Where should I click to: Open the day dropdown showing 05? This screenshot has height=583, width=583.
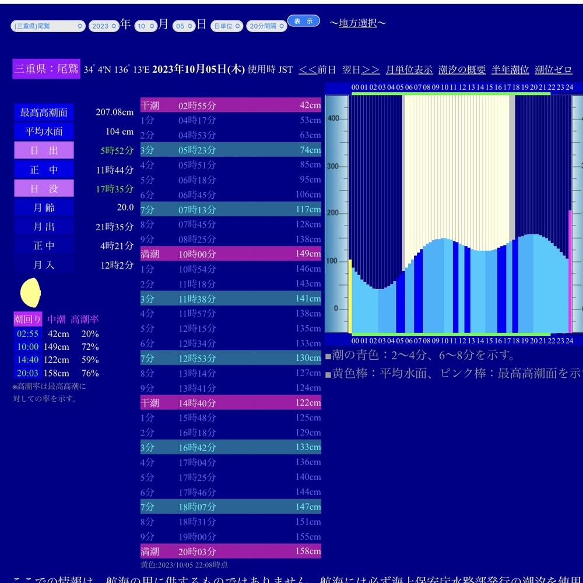click(x=184, y=26)
